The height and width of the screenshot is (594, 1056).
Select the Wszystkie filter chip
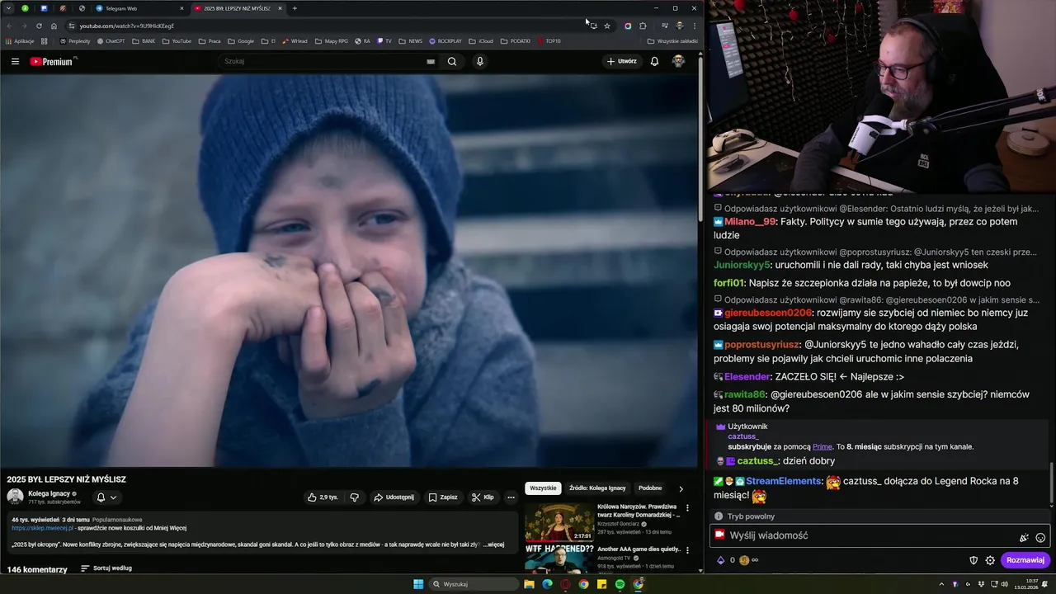(543, 488)
